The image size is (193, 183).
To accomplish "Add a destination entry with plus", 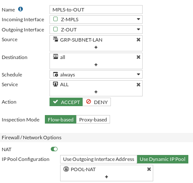I will (96, 65).
